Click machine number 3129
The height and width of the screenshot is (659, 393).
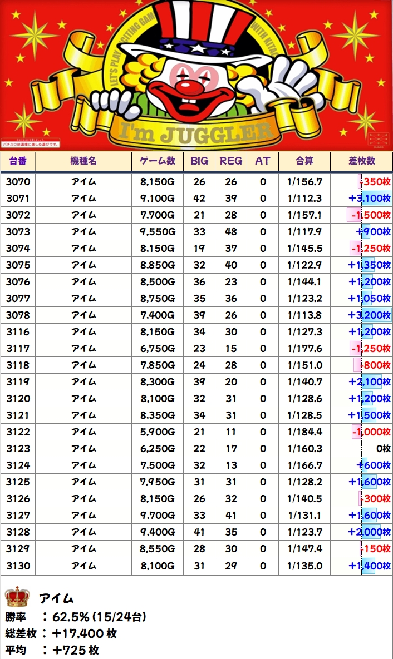pyautogui.click(x=18, y=549)
